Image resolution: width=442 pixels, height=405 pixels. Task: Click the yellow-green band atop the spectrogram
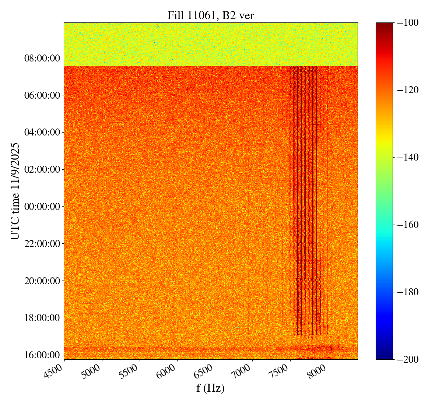pos(210,44)
